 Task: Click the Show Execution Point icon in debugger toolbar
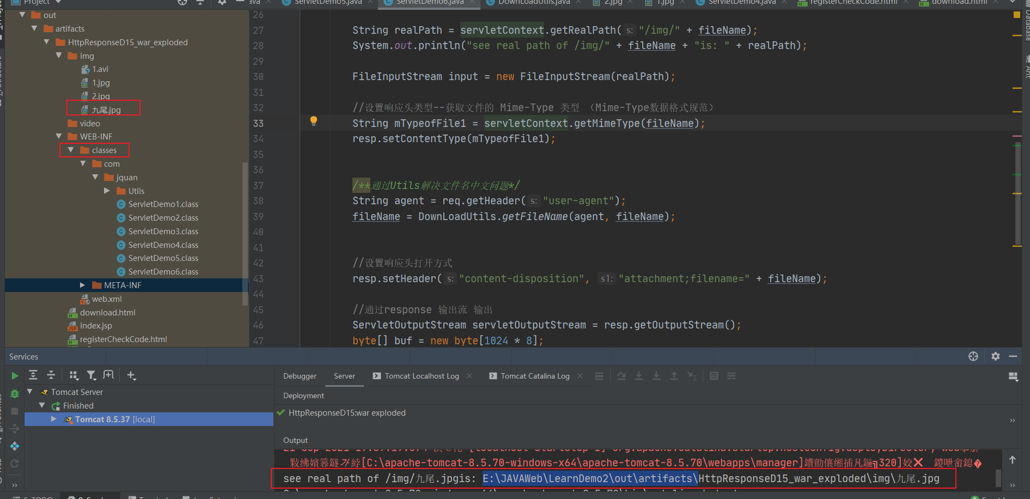click(x=621, y=376)
